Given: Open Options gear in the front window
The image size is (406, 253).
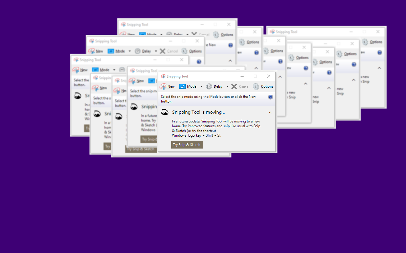Looking at the screenshot, I should tap(256, 86).
